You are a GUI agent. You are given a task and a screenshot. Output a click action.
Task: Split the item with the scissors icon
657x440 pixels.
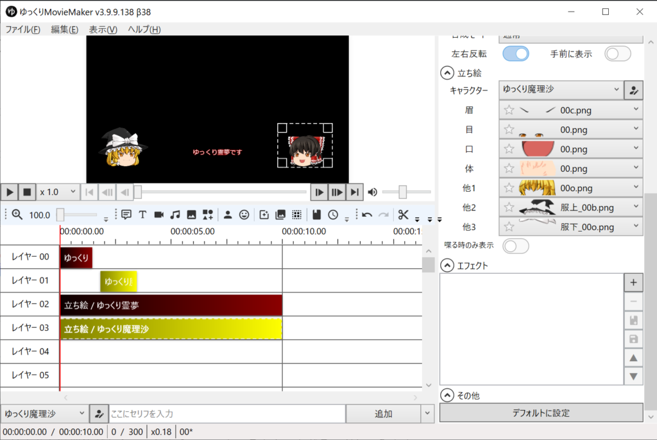[x=403, y=215]
